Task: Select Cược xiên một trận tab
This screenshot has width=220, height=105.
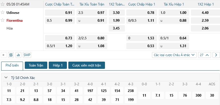Action: [x=87, y=65]
